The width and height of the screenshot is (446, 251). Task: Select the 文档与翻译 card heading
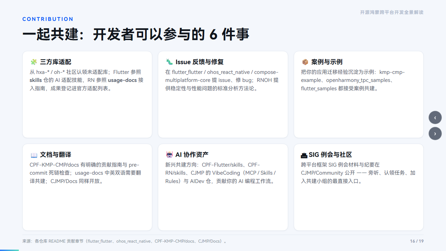coord(55,155)
